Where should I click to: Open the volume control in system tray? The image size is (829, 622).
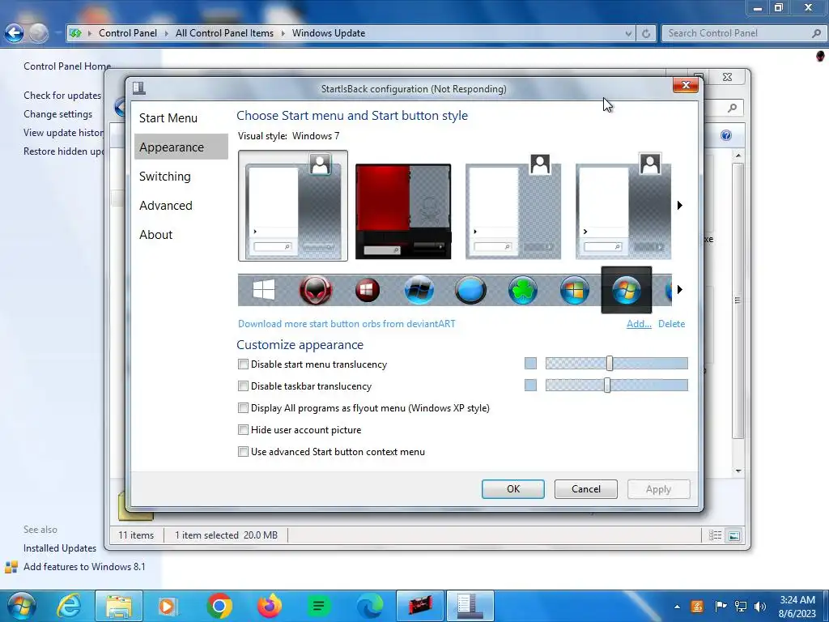click(x=760, y=607)
